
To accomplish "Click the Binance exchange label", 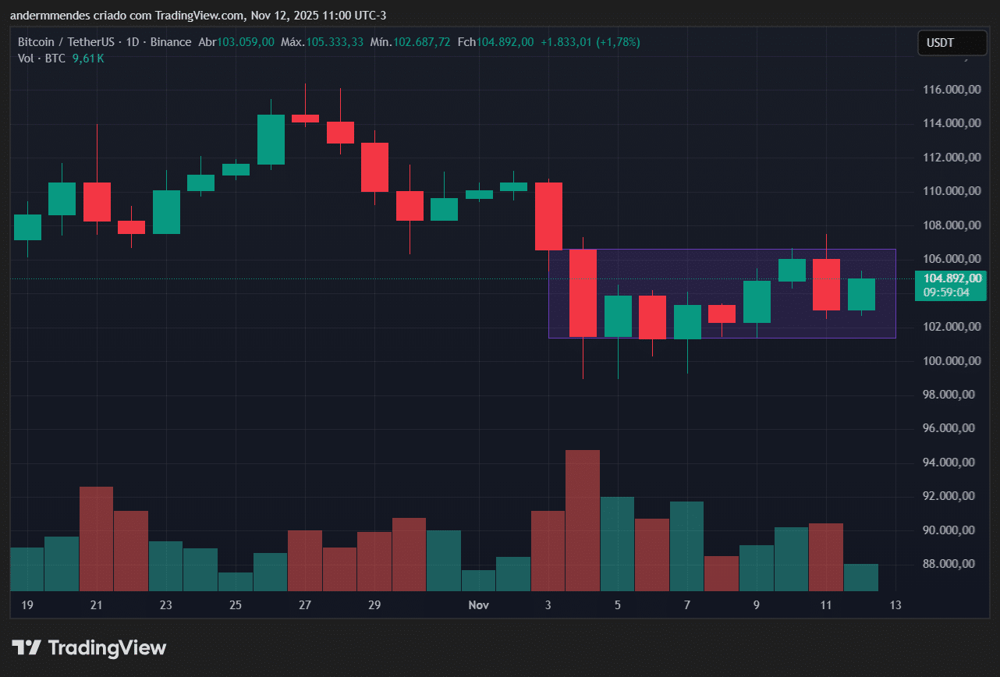I will [171, 42].
